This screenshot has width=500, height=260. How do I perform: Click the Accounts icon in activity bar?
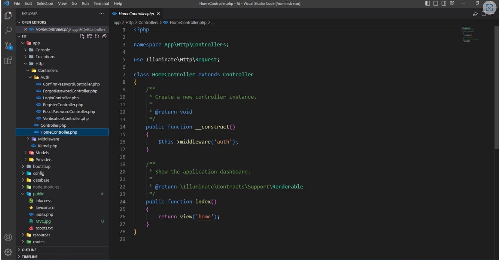click(x=8, y=237)
